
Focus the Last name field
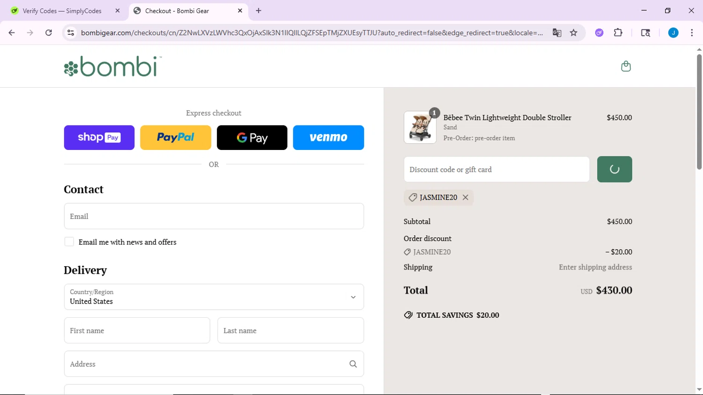(291, 330)
